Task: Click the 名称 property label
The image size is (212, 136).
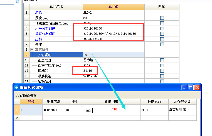Action: (39, 13)
